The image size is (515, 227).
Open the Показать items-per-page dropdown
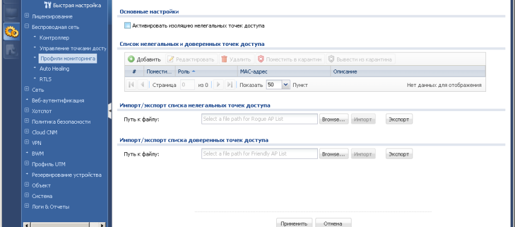coord(286,85)
